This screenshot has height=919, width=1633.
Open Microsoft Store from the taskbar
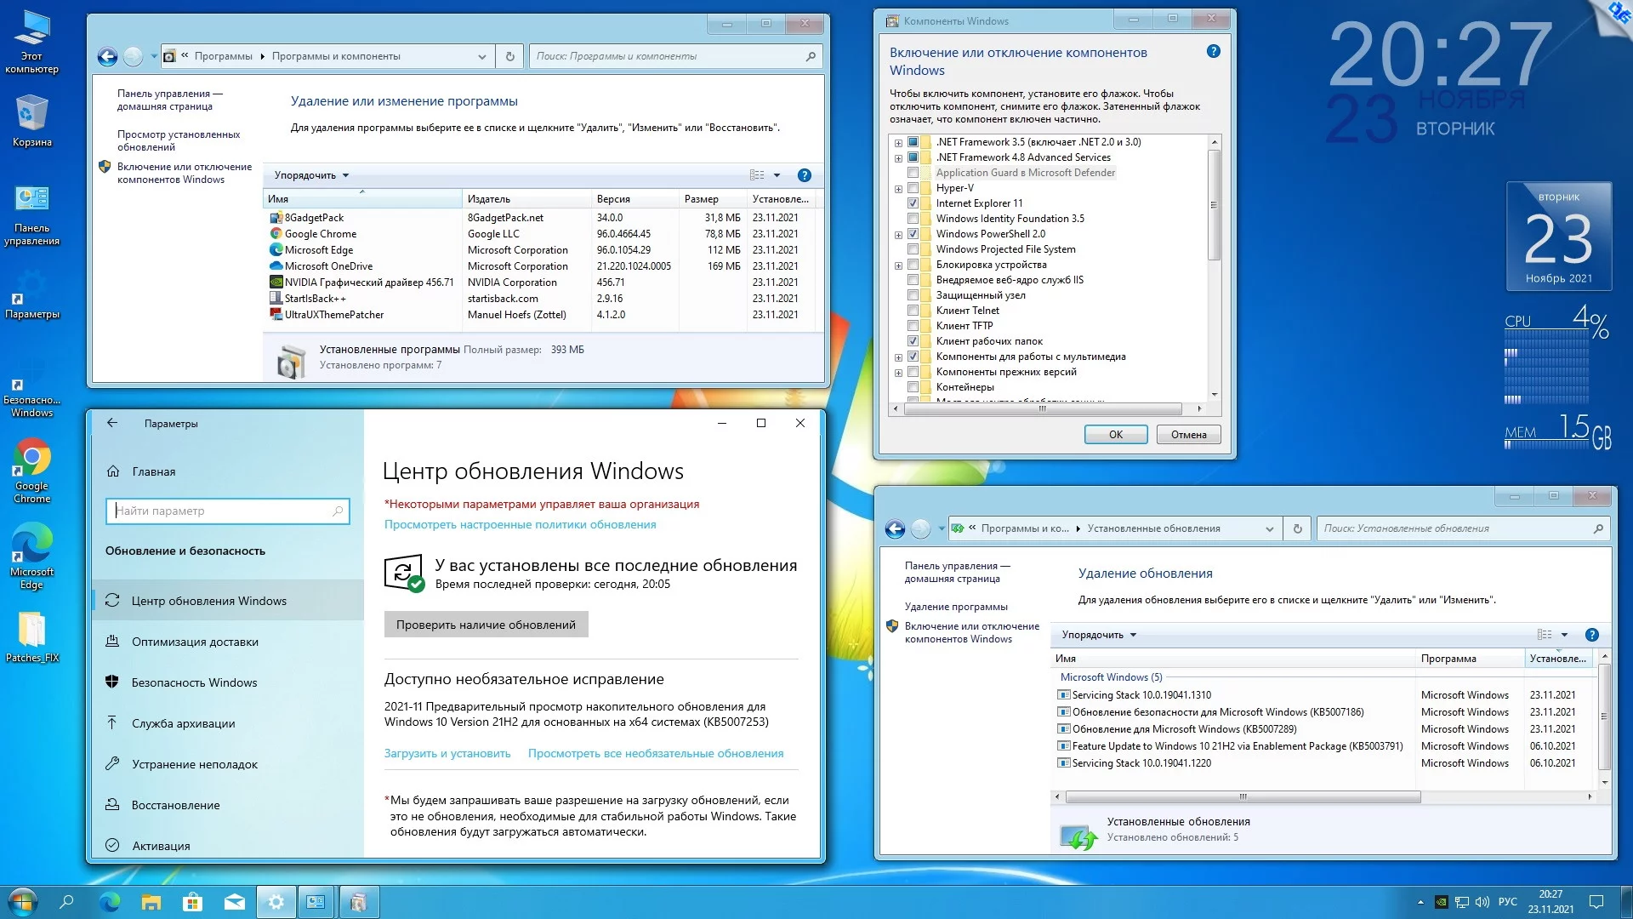(193, 902)
